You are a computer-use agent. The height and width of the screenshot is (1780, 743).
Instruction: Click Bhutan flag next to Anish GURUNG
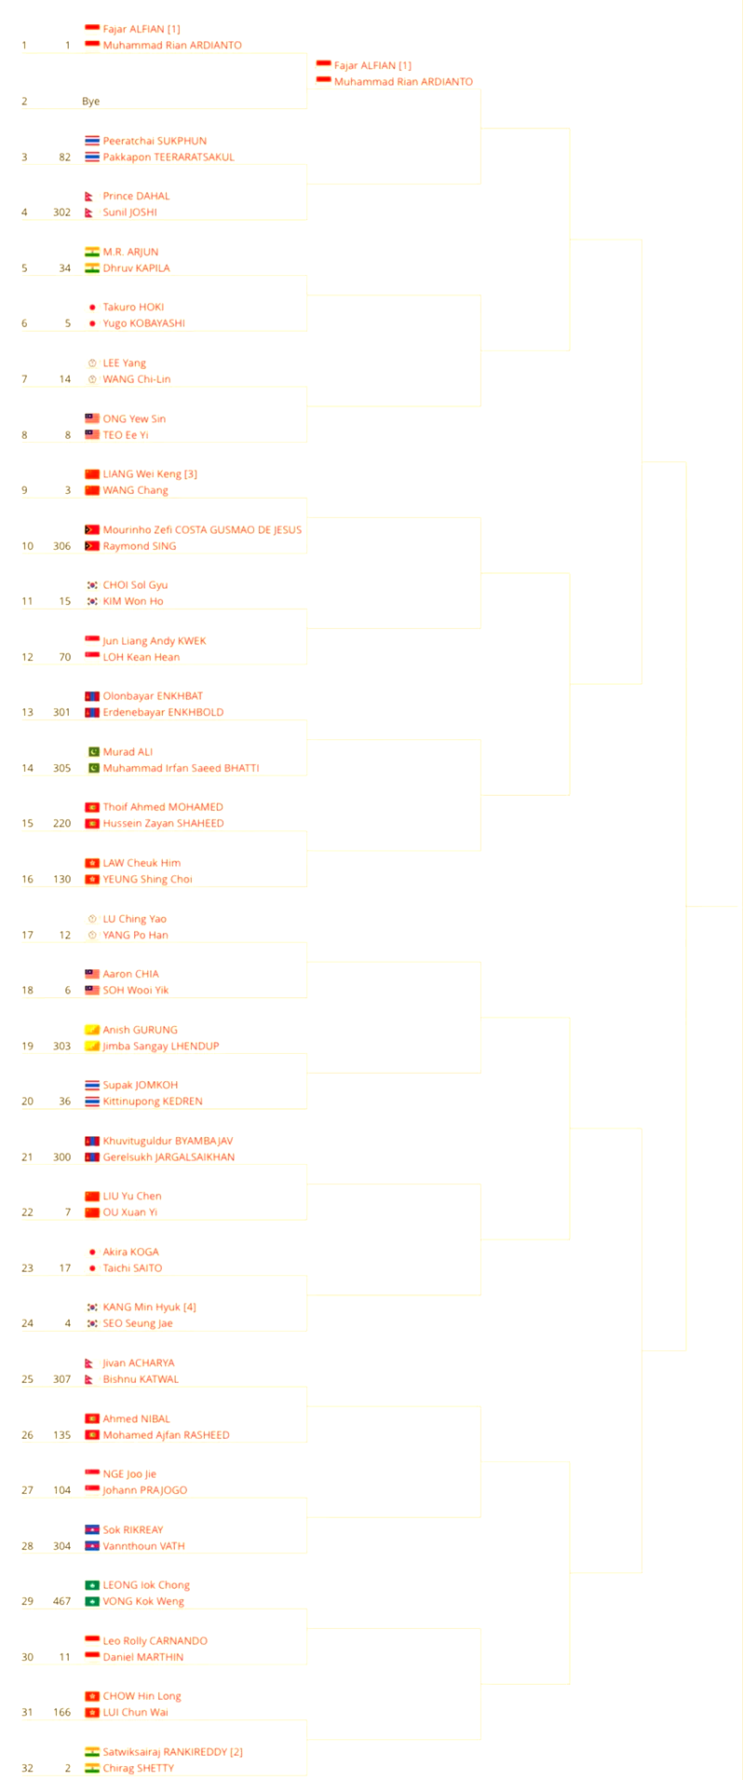tap(92, 1030)
